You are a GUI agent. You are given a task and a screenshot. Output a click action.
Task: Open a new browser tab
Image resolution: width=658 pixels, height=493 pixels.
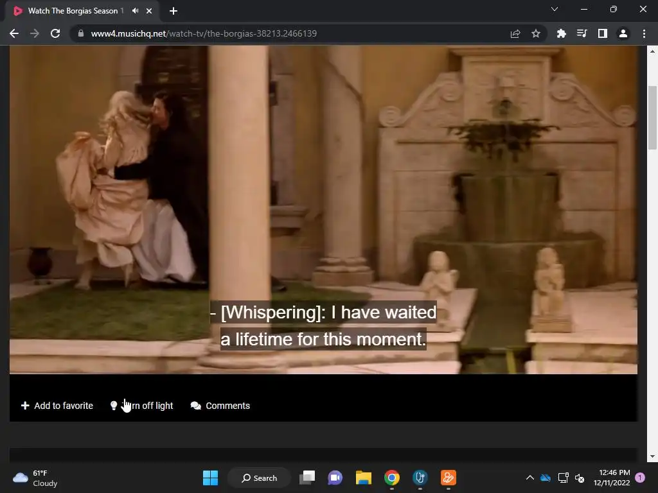pyautogui.click(x=173, y=11)
